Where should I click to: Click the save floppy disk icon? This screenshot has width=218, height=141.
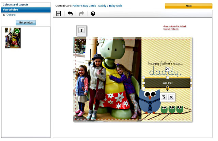coord(59,14)
